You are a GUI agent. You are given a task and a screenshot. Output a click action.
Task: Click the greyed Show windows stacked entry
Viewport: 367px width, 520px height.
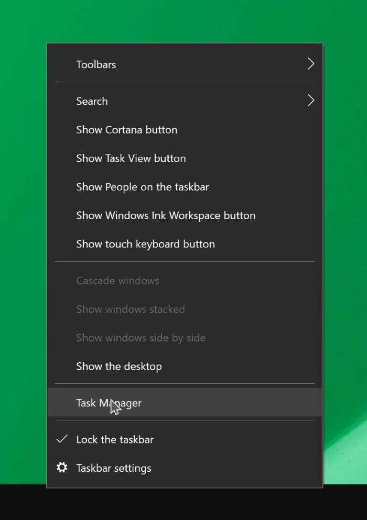click(x=185, y=309)
